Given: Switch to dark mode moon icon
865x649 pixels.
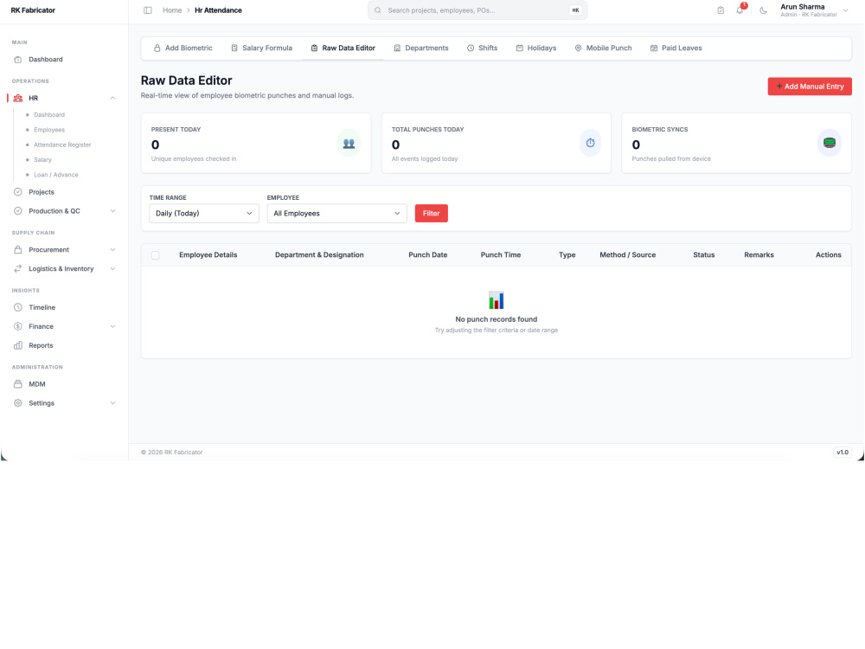Looking at the screenshot, I should (764, 10).
